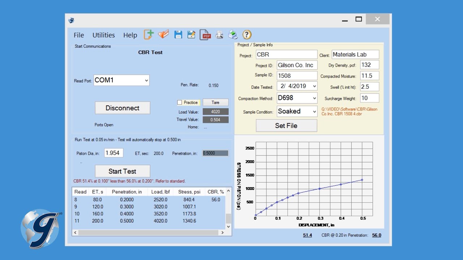Click the Client field Materials Lab

[355, 55]
